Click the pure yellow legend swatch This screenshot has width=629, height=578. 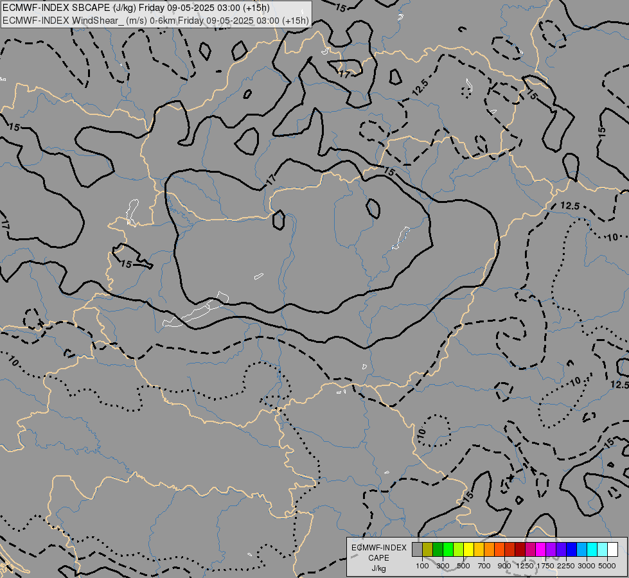pos(468,549)
